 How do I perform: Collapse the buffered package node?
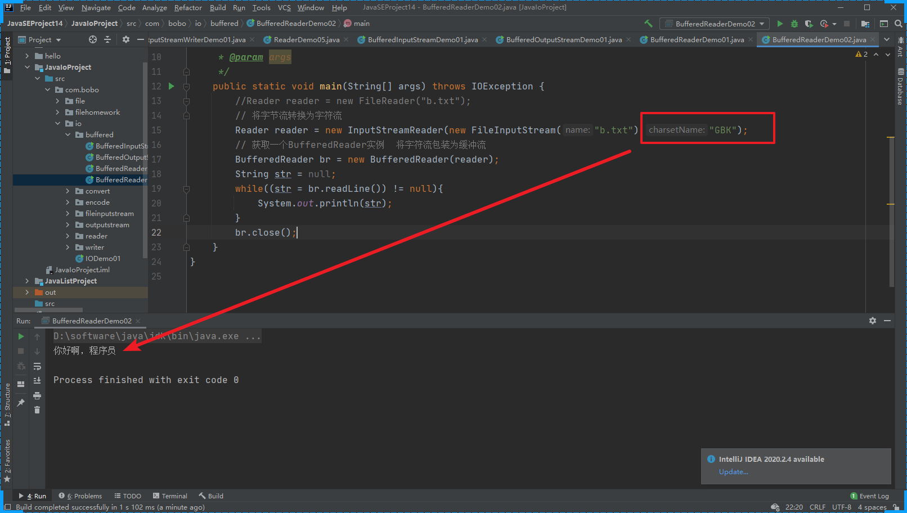click(x=68, y=134)
